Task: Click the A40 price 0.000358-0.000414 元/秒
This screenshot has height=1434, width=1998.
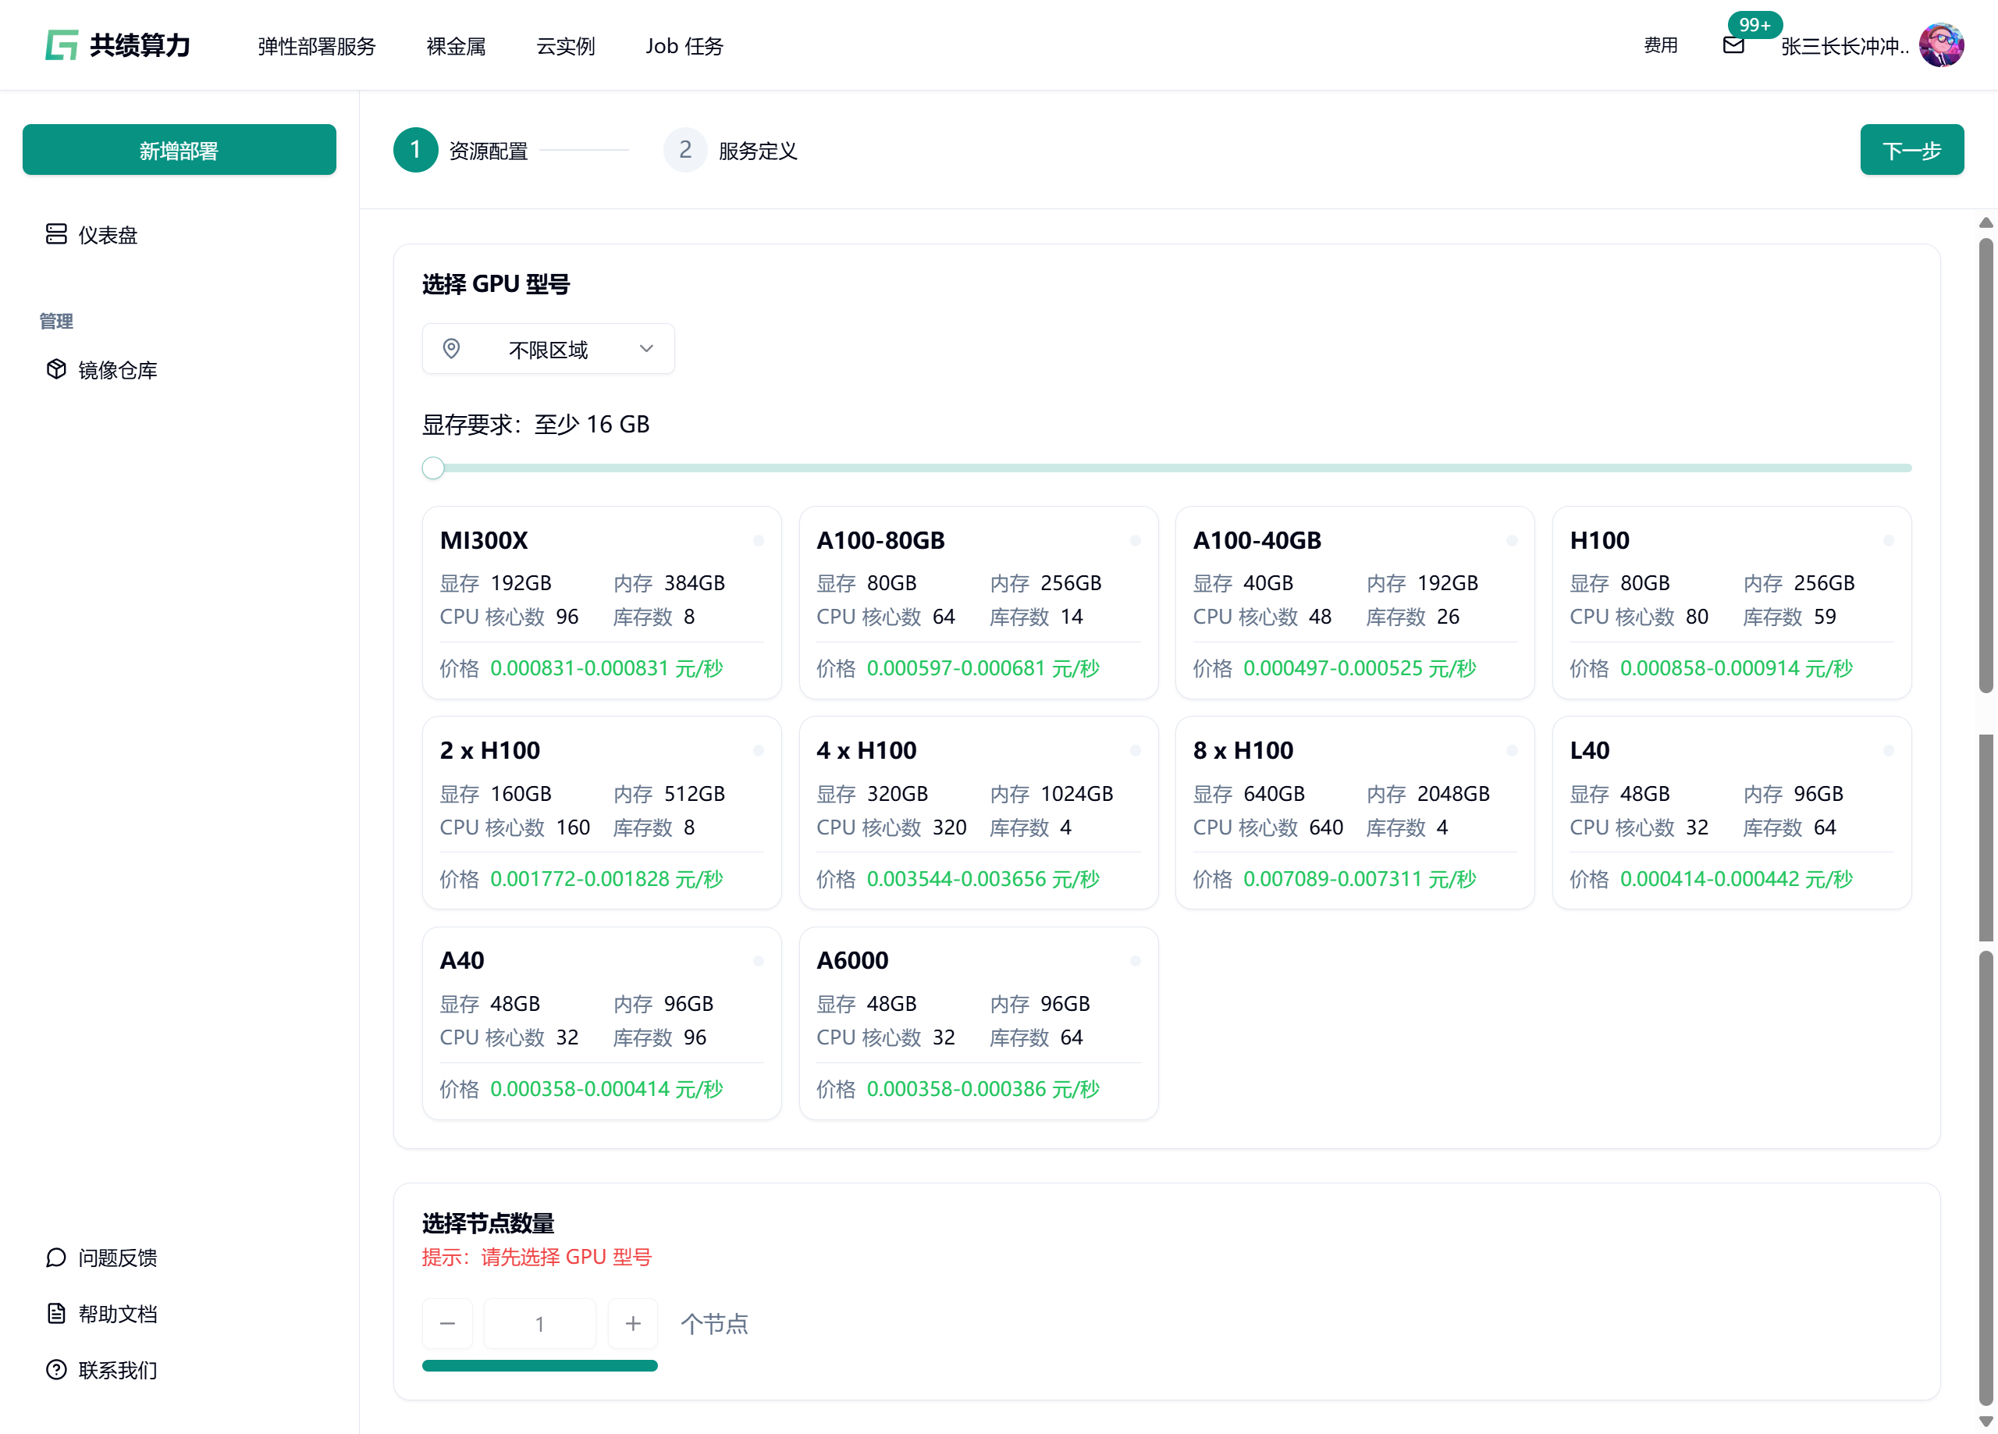Action: [x=606, y=1088]
